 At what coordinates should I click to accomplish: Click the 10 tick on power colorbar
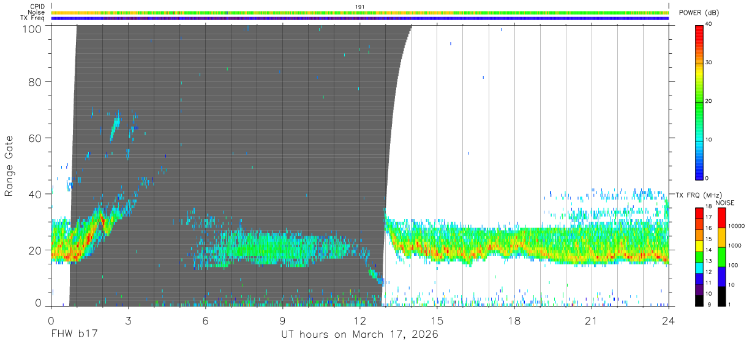(709, 140)
